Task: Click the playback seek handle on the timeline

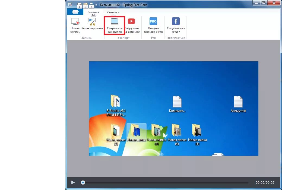Action: click(83, 182)
